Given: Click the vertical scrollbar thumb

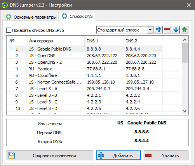Looking at the screenshot, I should (185, 53).
